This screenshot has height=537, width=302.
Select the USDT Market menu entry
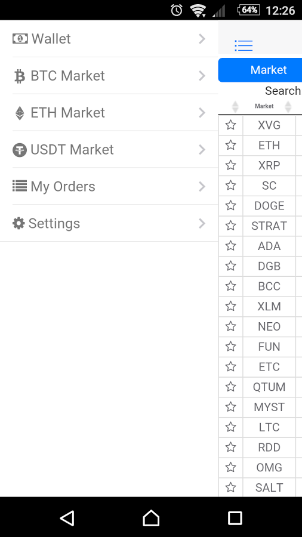coord(109,150)
